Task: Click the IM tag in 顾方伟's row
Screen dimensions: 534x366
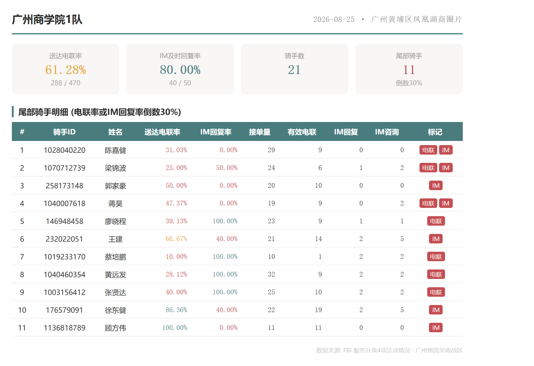Action: pyautogui.click(x=436, y=328)
